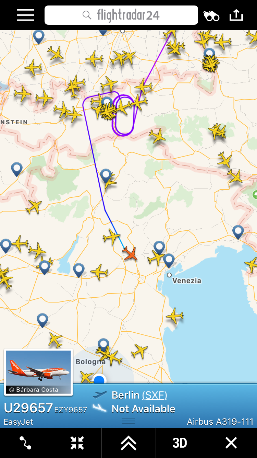
Task: Tap the blue current location dot
Action: (99, 380)
